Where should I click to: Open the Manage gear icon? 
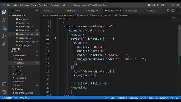tap(4, 92)
